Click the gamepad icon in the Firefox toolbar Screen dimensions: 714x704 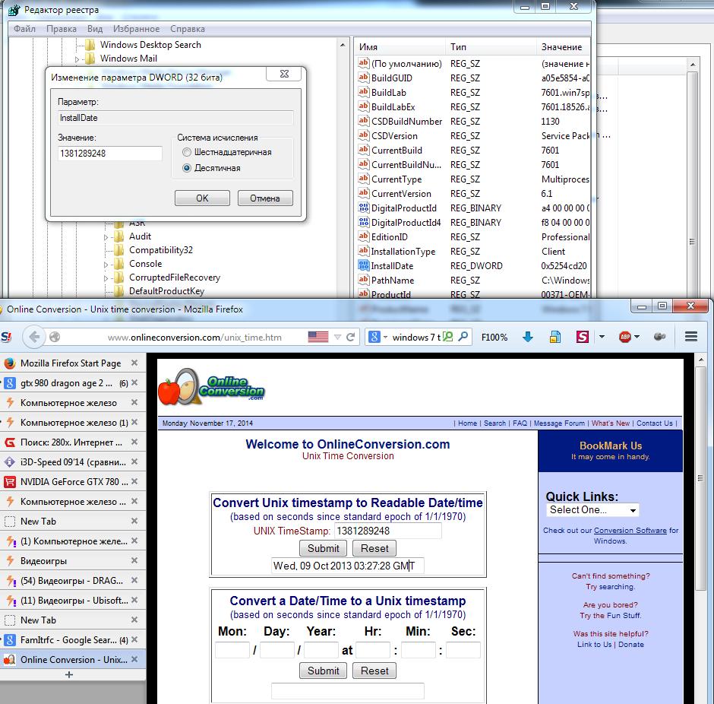point(659,337)
